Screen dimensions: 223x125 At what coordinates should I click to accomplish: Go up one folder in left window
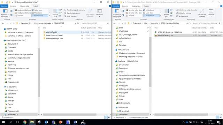pyautogui.click(x=14, y=23)
